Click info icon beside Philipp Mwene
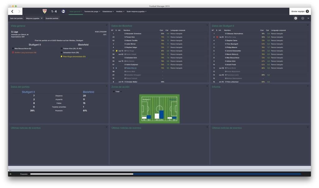Viewport: 319px width, 188px height. (226, 47)
